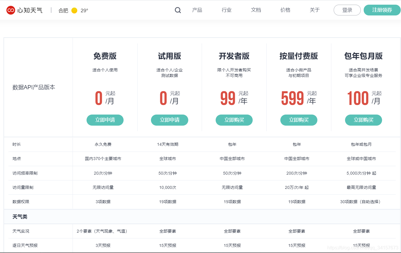Click the 599 元起/年 price
The image size is (401, 253).
(x=299, y=98)
